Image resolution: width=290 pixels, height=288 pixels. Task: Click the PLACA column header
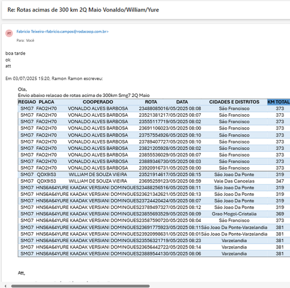(x=46, y=102)
